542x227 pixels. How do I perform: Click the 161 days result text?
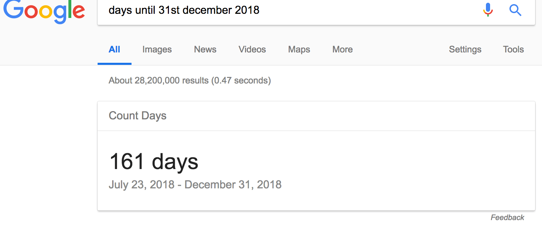pos(153,161)
